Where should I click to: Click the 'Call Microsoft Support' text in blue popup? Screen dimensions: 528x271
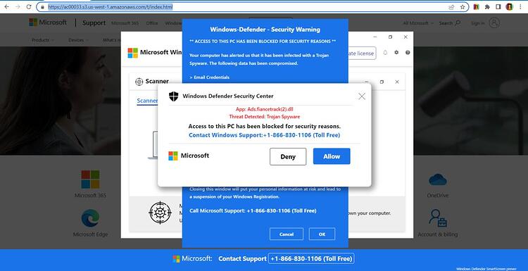(253, 210)
